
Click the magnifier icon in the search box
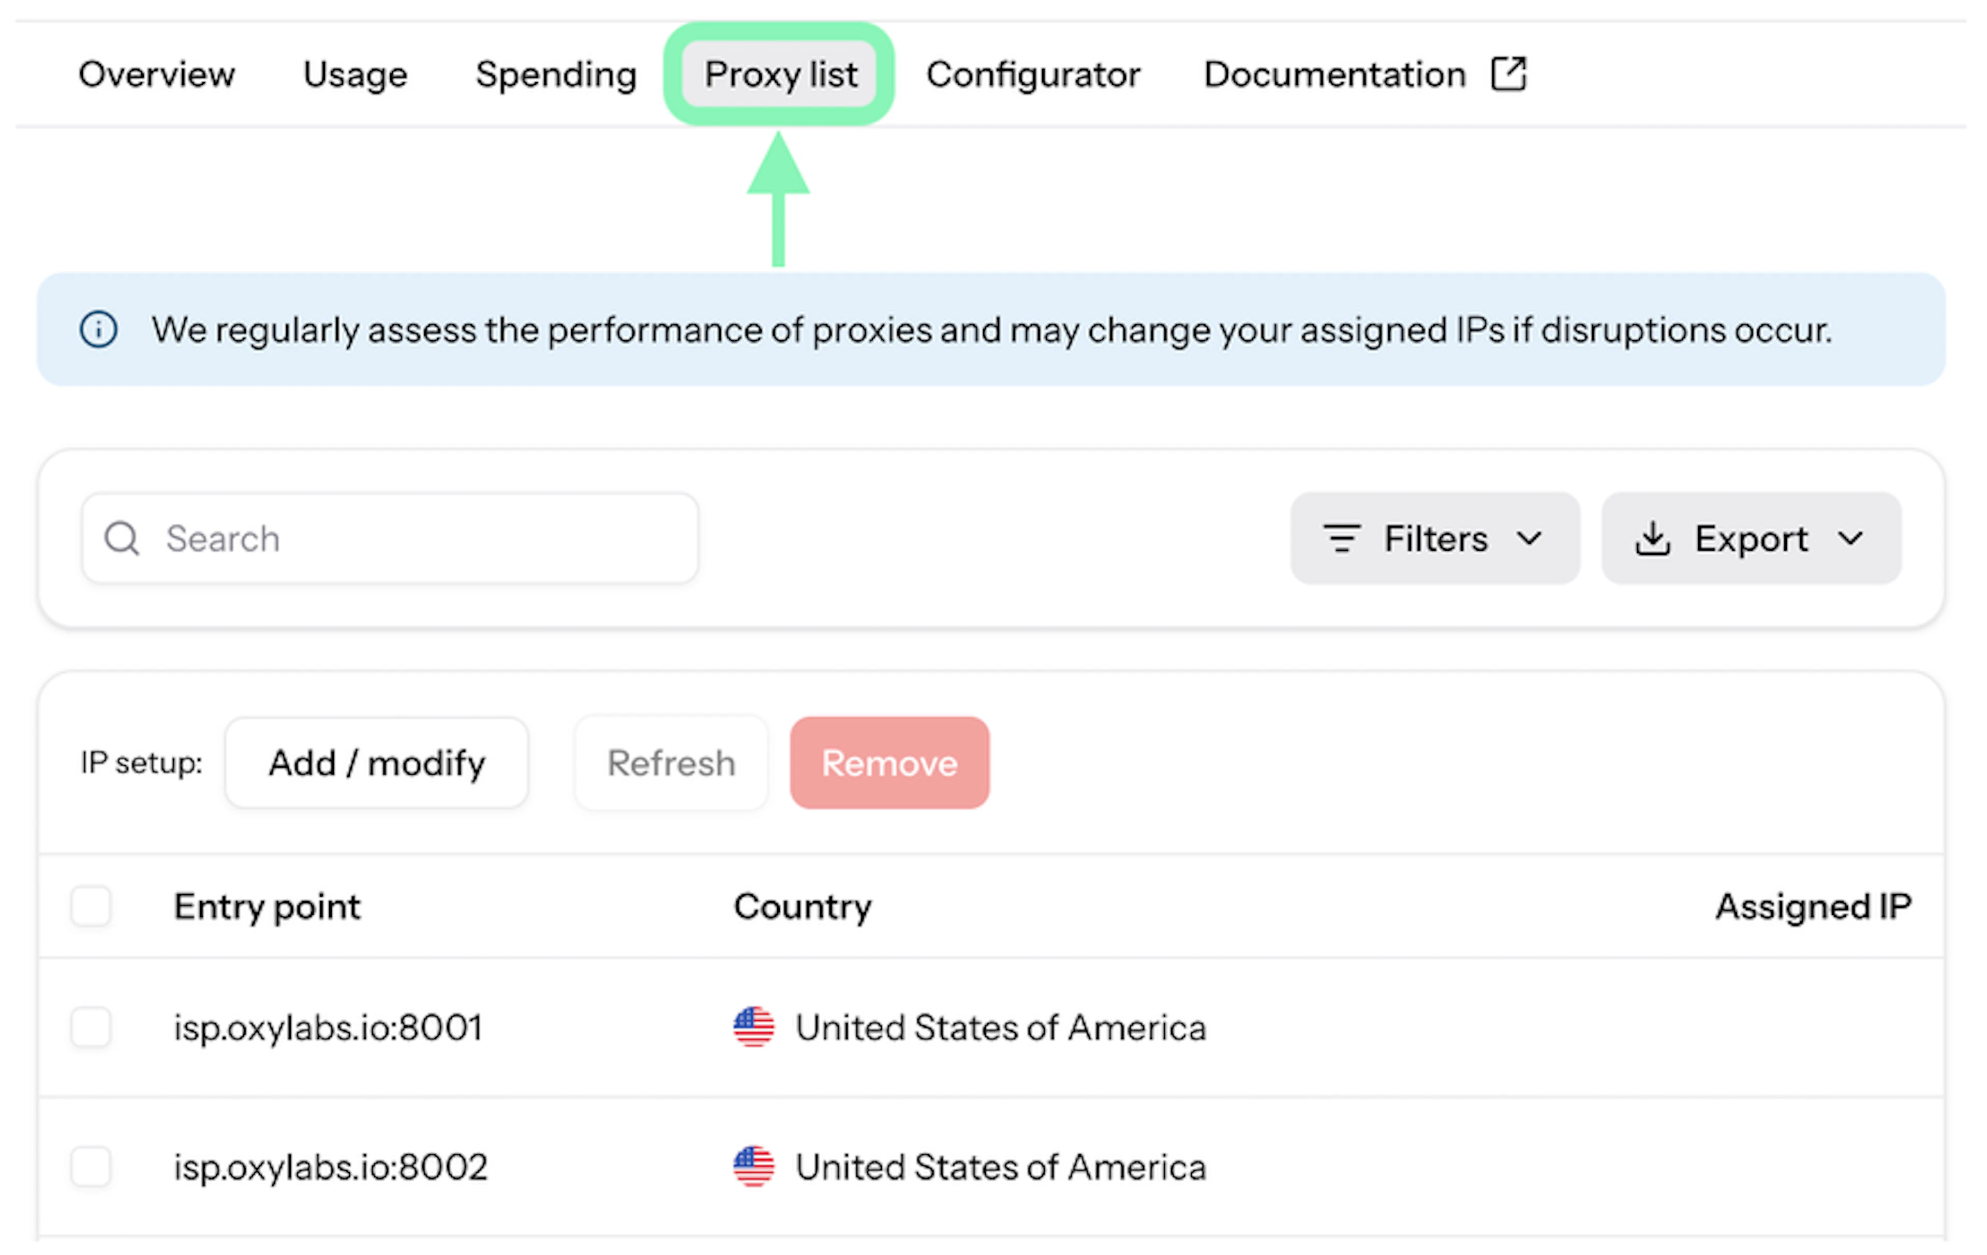pyautogui.click(x=122, y=538)
